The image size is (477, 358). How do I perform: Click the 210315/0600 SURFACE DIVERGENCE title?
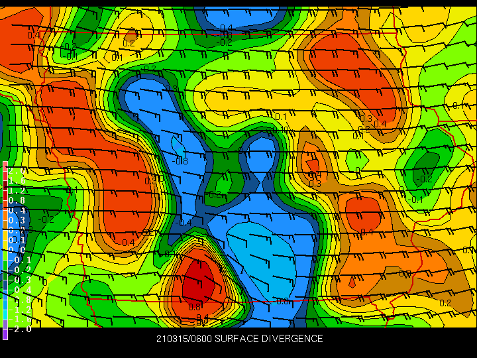(239, 339)
